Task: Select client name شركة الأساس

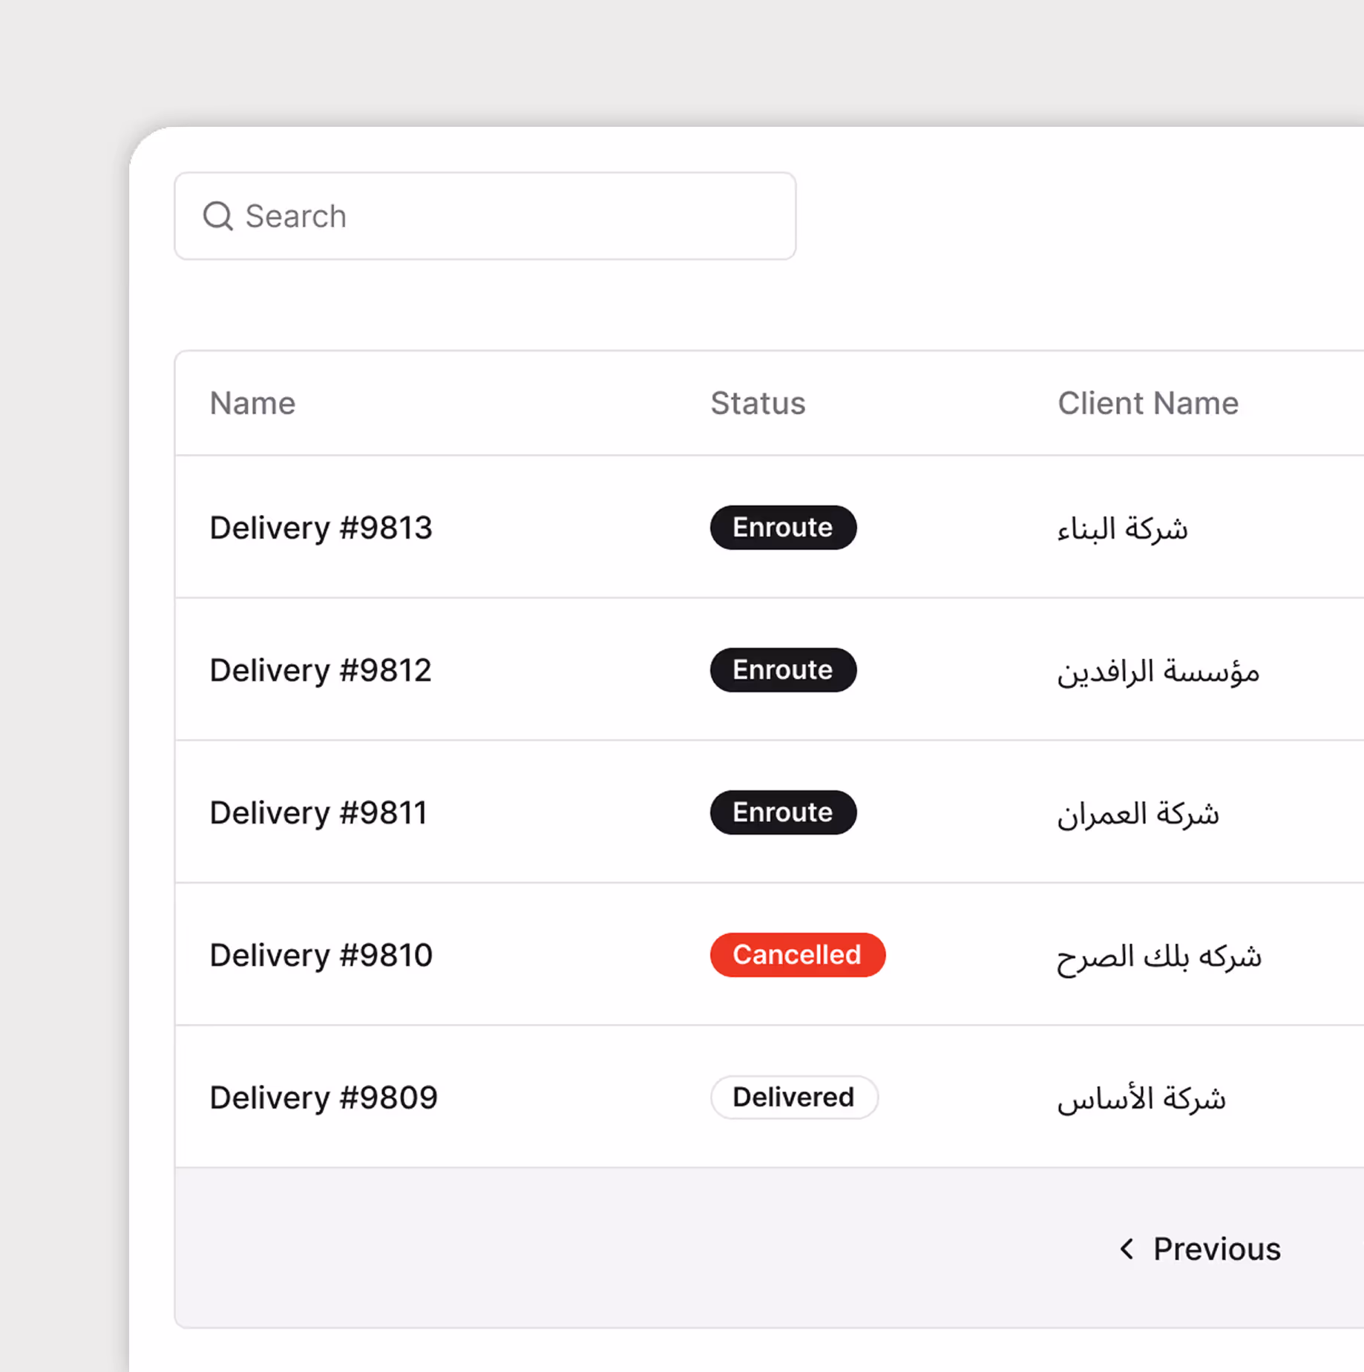Action: coord(1141,1099)
